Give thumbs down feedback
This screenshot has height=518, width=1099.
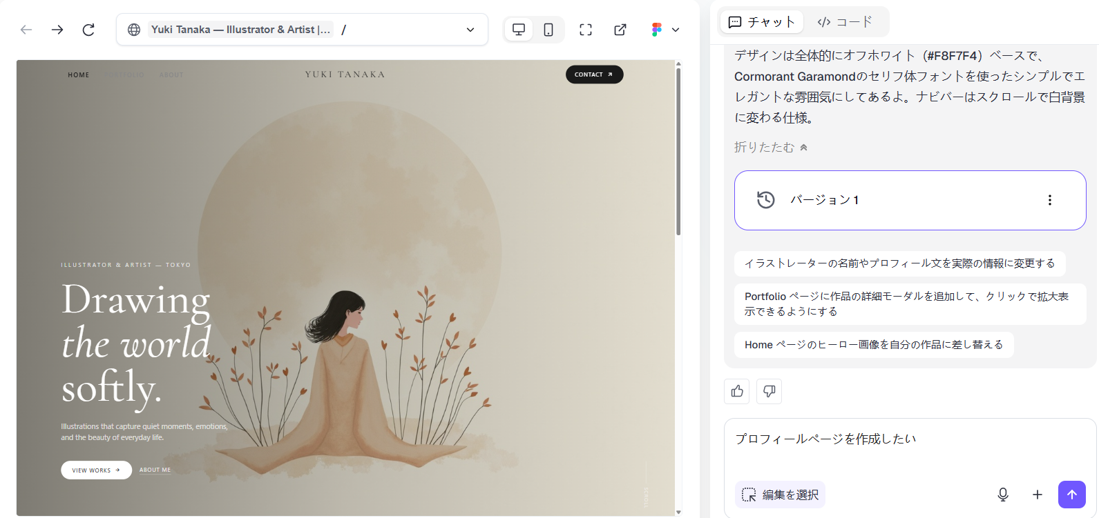tap(769, 391)
